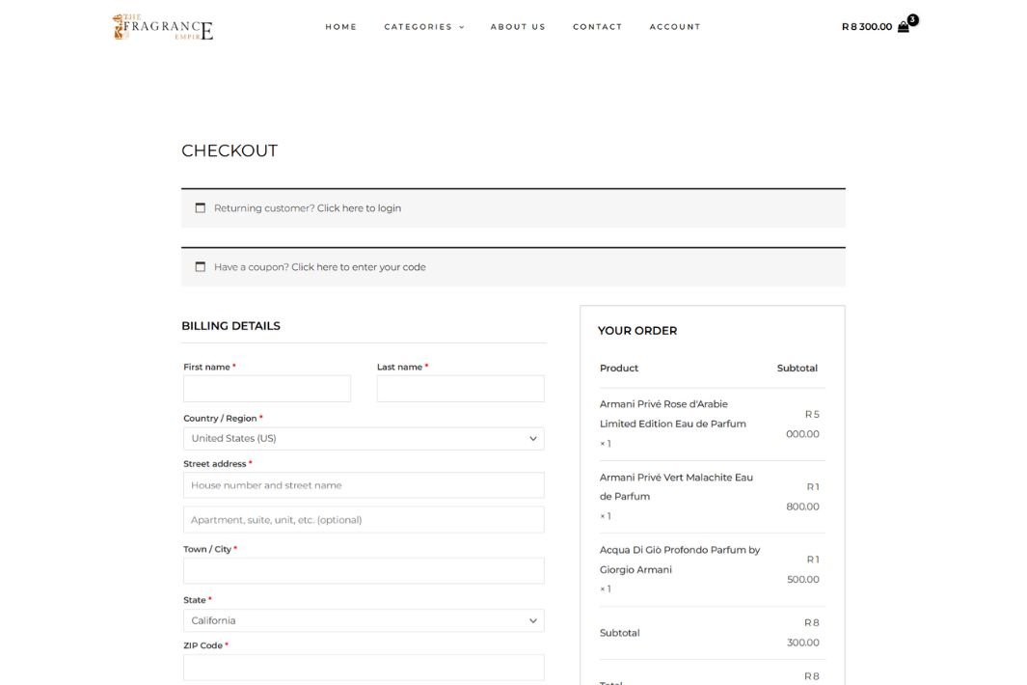Click the R 1 500.00 price

click(x=802, y=569)
